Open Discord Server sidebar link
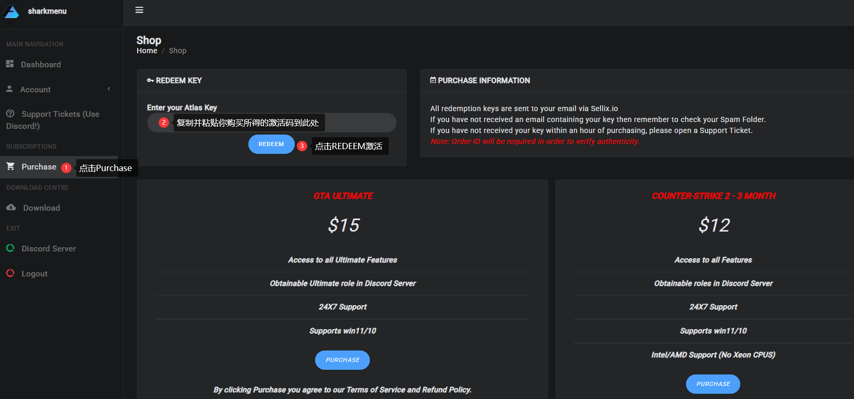The image size is (854, 399). 49,249
